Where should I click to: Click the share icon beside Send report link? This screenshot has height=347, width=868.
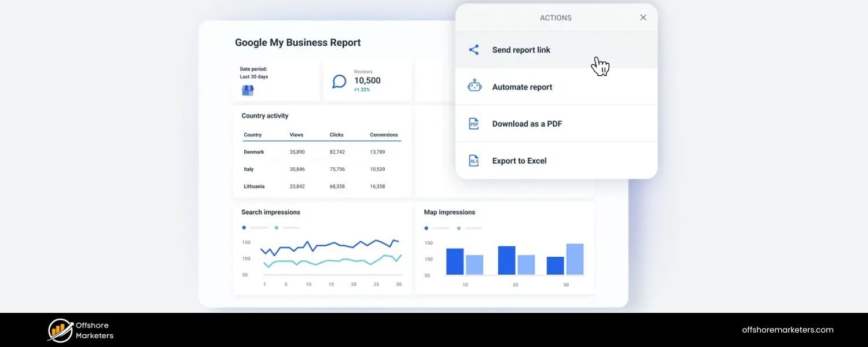474,50
